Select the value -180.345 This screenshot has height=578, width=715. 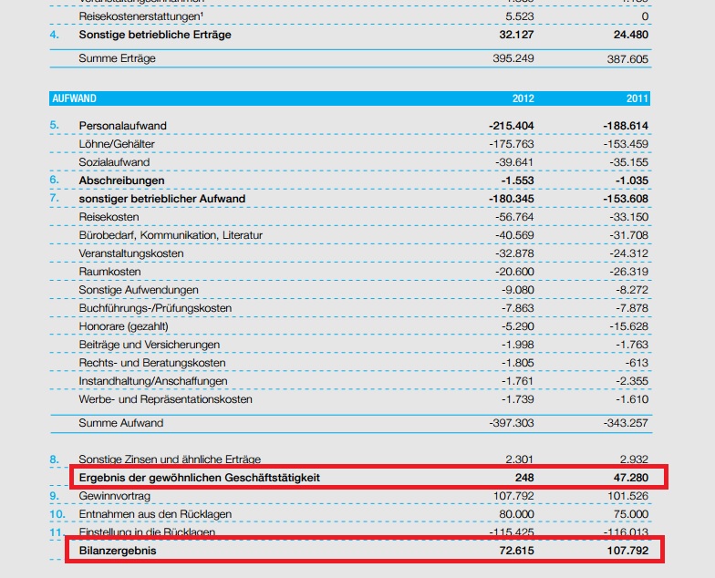[x=511, y=199]
